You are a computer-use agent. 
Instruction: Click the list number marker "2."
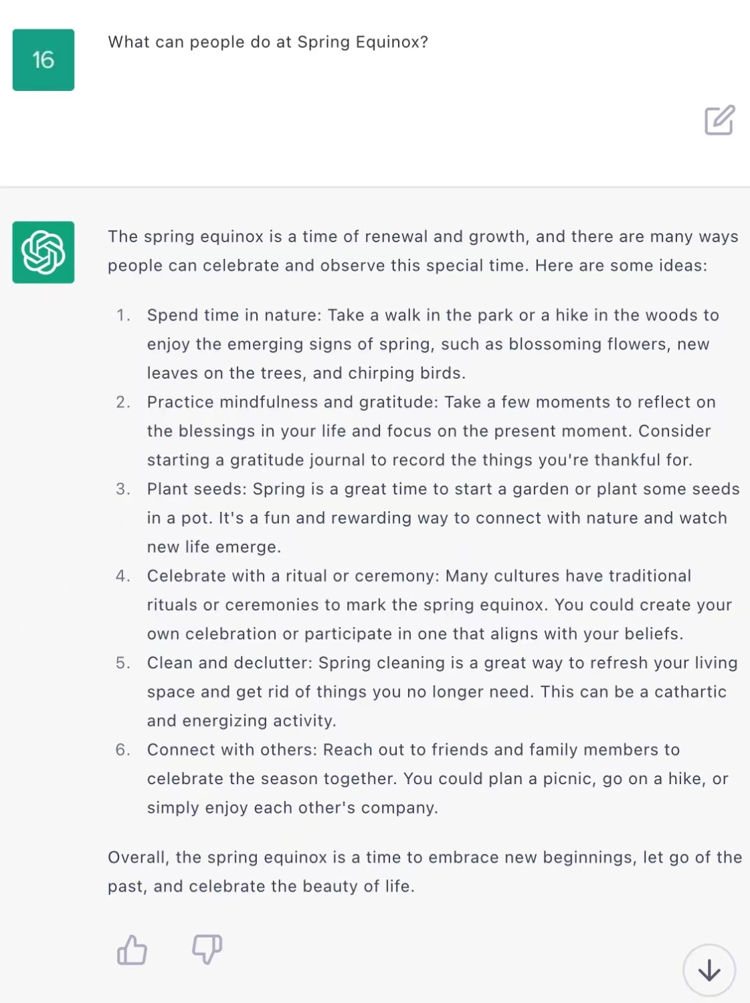point(123,402)
